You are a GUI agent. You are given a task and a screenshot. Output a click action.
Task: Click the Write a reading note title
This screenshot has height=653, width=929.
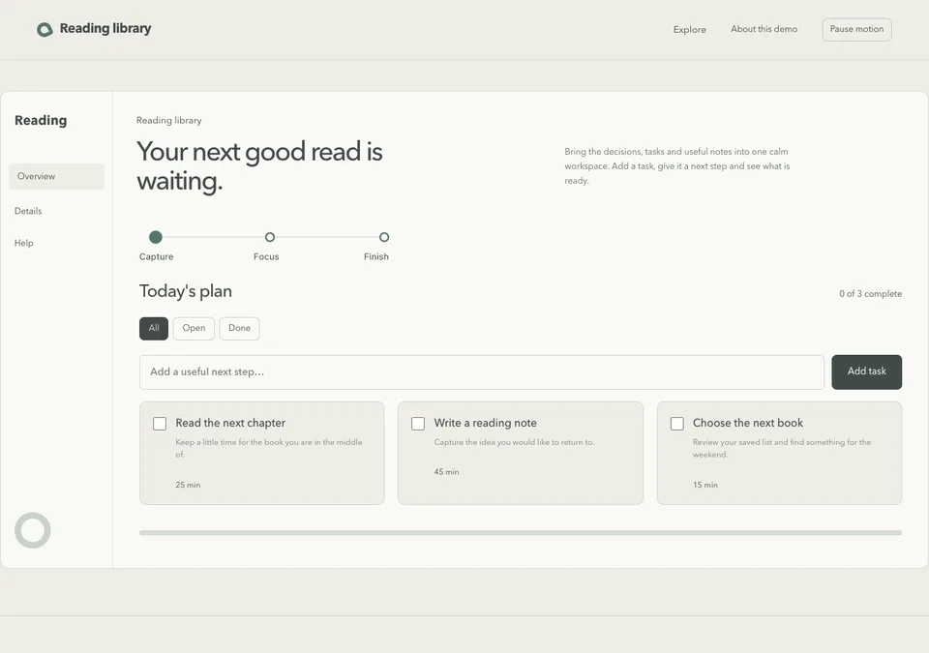[485, 423]
